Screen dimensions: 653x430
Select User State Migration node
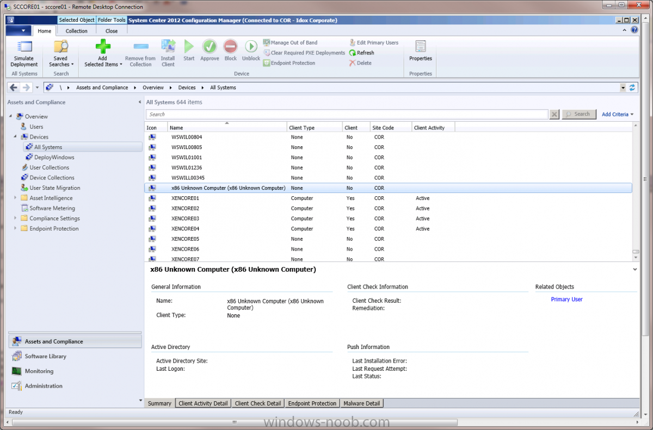pyautogui.click(x=55, y=188)
